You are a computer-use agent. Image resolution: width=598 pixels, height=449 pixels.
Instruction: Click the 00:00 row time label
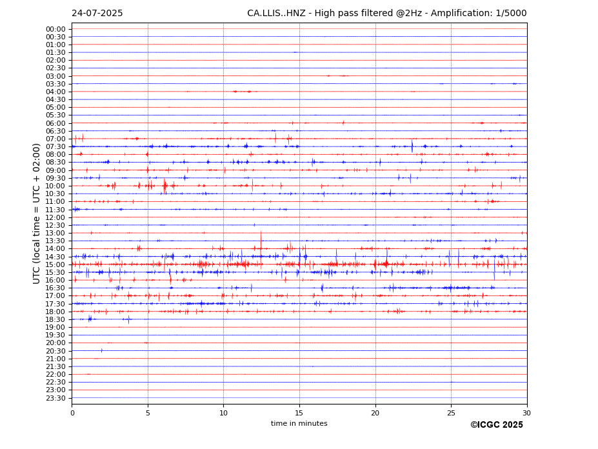pos(55,30)
